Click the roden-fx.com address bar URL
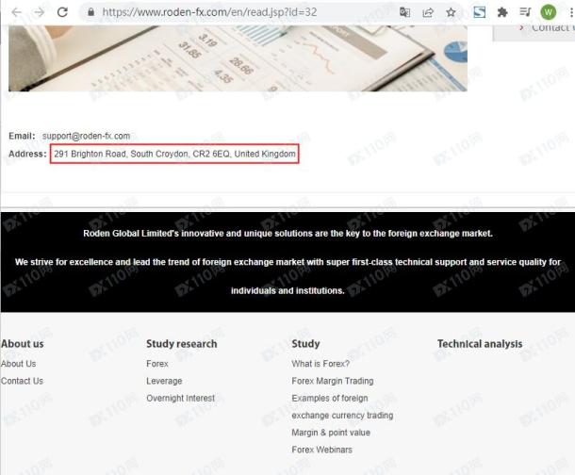The height and width of the screenshot is (475, 575). [209, 12]
